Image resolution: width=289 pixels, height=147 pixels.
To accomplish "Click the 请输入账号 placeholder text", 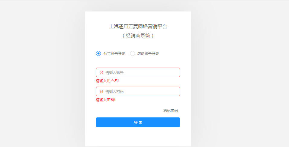I will (114, 72).
